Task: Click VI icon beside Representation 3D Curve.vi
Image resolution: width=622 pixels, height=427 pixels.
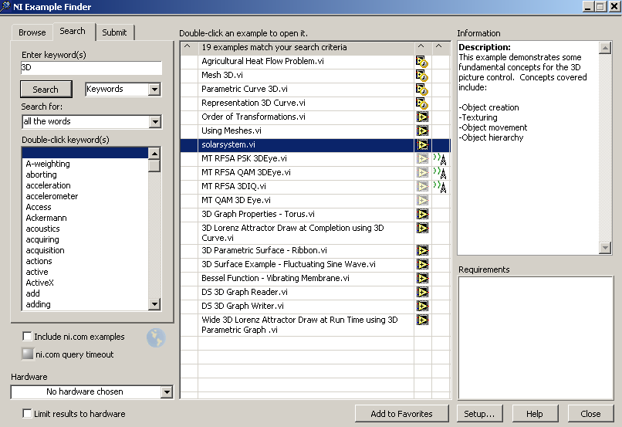Action: (x=421, y=103)
